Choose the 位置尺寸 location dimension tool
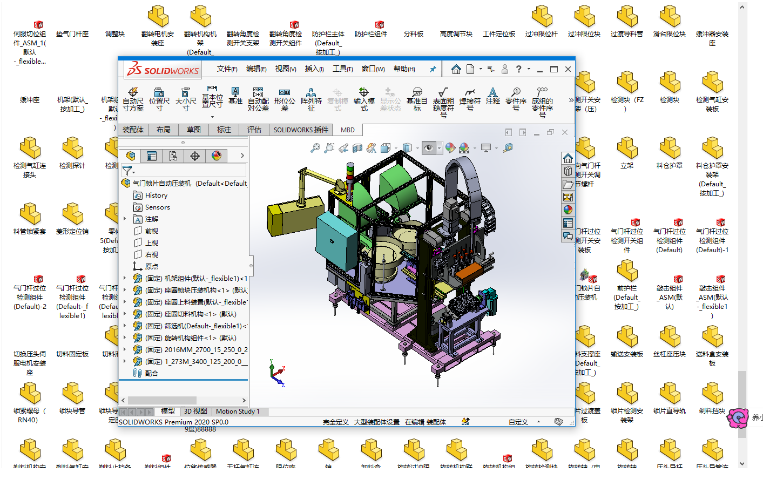The width and height of the screenshot is (763, 479). click(x=159, y=99)
